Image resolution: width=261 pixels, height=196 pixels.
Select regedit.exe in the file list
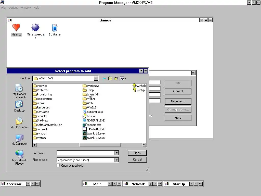(92, 125)
